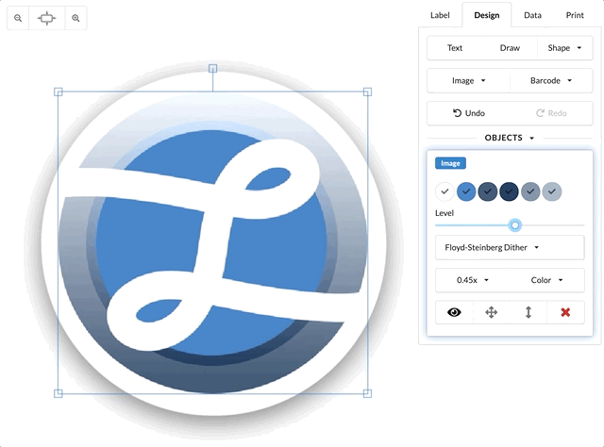Open the Print tab
Image resolution: width=604 pixels, height=447 pixels.
(575, 15)
